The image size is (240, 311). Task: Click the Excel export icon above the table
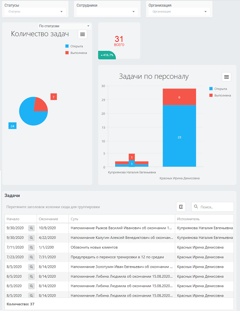click(181, 207)
